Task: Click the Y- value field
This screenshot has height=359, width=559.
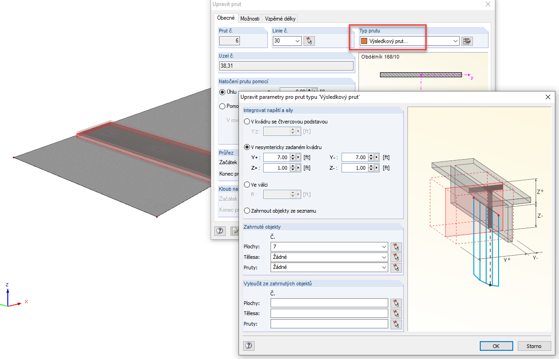Action: pyautogui.click(x=355, y=157)
